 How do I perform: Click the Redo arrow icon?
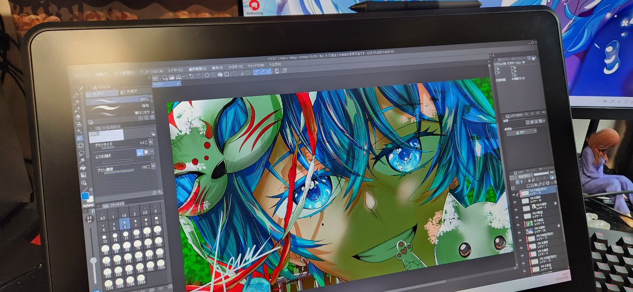pyautogui.click(x=198, y=75)
